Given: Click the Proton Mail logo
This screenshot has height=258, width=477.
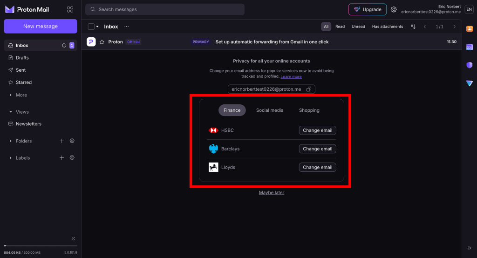Looking at the screenshot, I should click(27, 9).
